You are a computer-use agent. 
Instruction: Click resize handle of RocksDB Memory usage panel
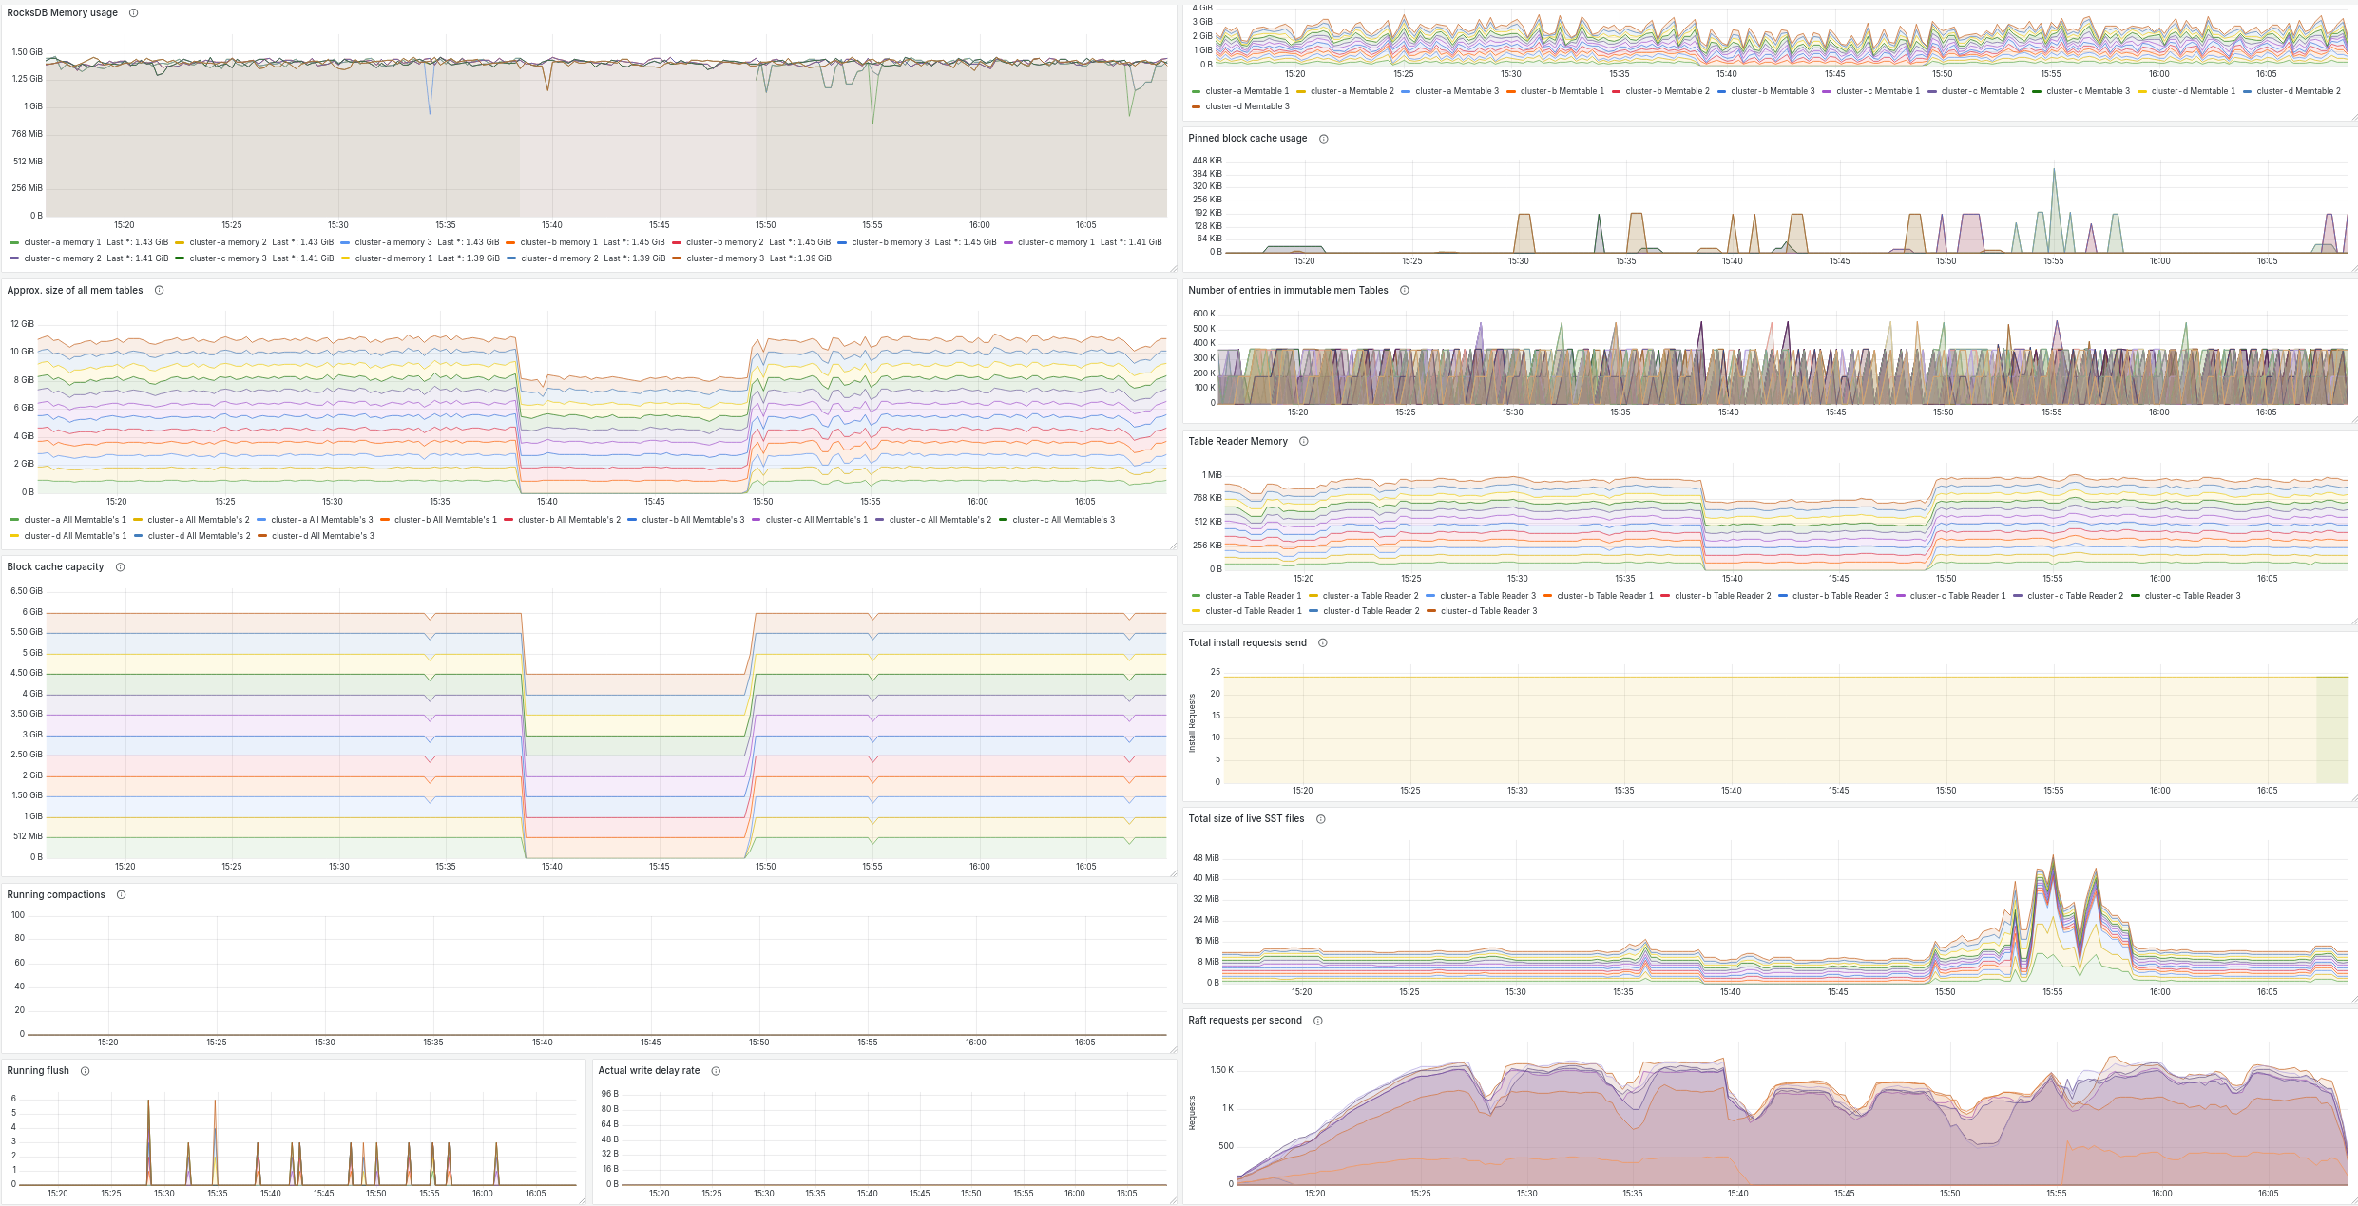coord(1173,268)
